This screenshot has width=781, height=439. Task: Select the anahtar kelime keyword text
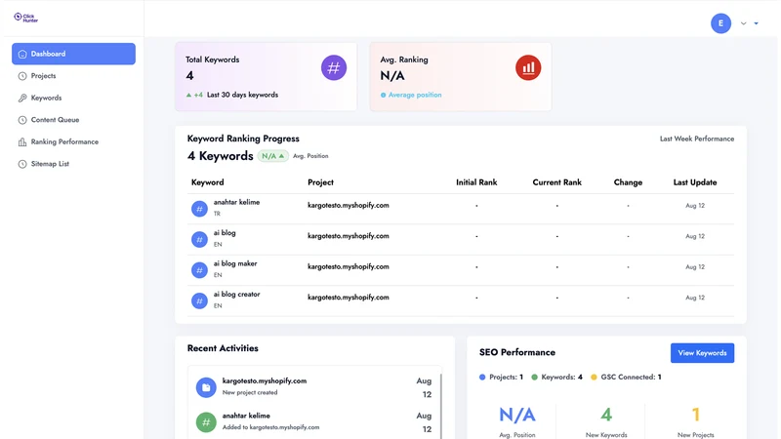236,202
